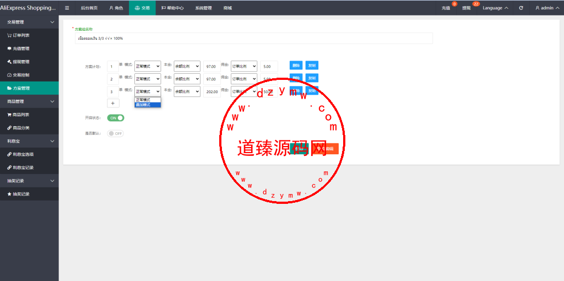The image size is (564, 281).
Task: Open the 商城 tab
Action: click(227, 8)
